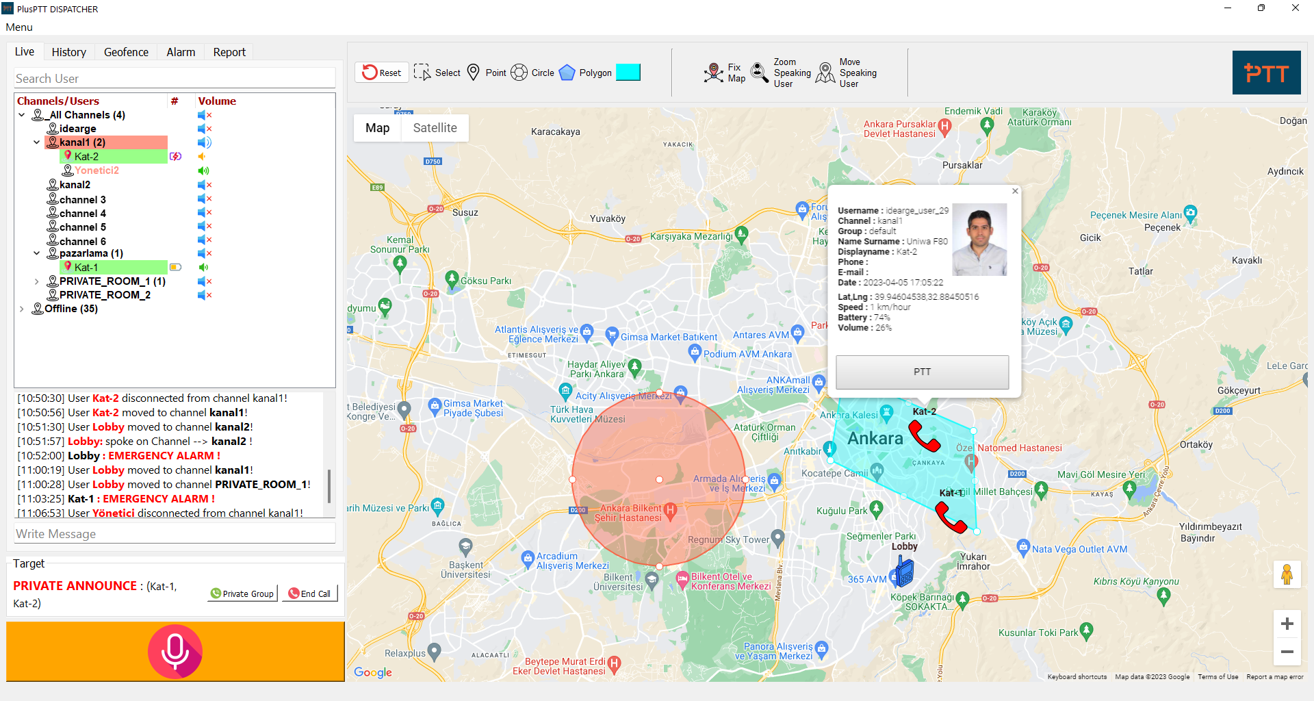Unmute kanal2 channel volume
This screenshot has height=701, width=1314.
pos(205,185)
